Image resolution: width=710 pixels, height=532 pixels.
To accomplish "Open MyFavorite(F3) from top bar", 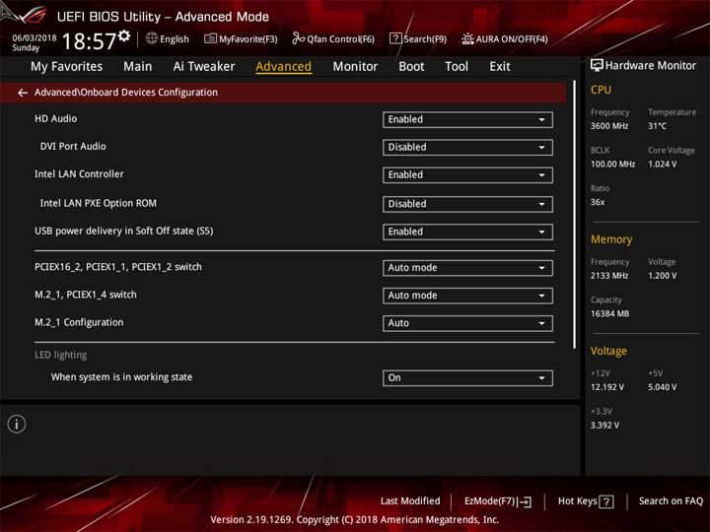I will click(x=241, y=38).
